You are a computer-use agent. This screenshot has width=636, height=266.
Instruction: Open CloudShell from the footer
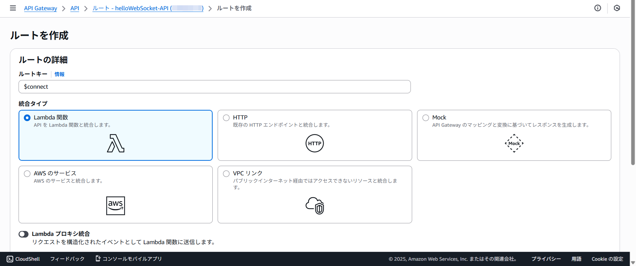pos(23,259)
